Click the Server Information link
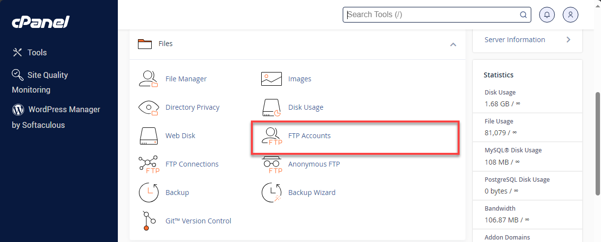Image resolution: width=601 pixels, height=242 pixels. tap(515, 40)
